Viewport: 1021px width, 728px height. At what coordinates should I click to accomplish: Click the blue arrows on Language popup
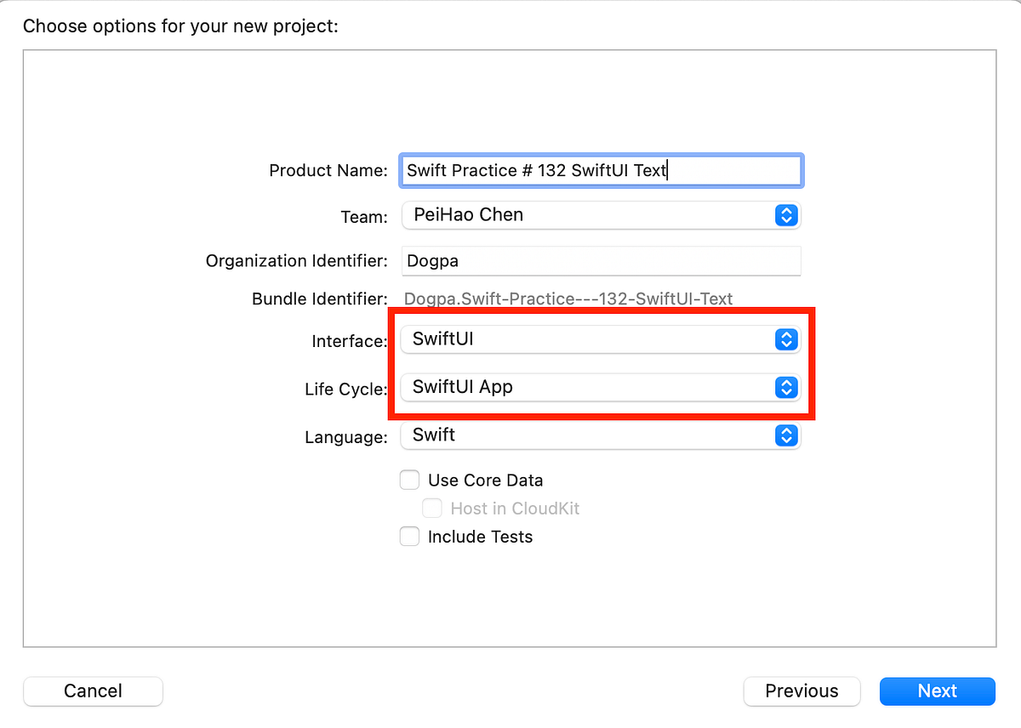[x=786, y=435]
